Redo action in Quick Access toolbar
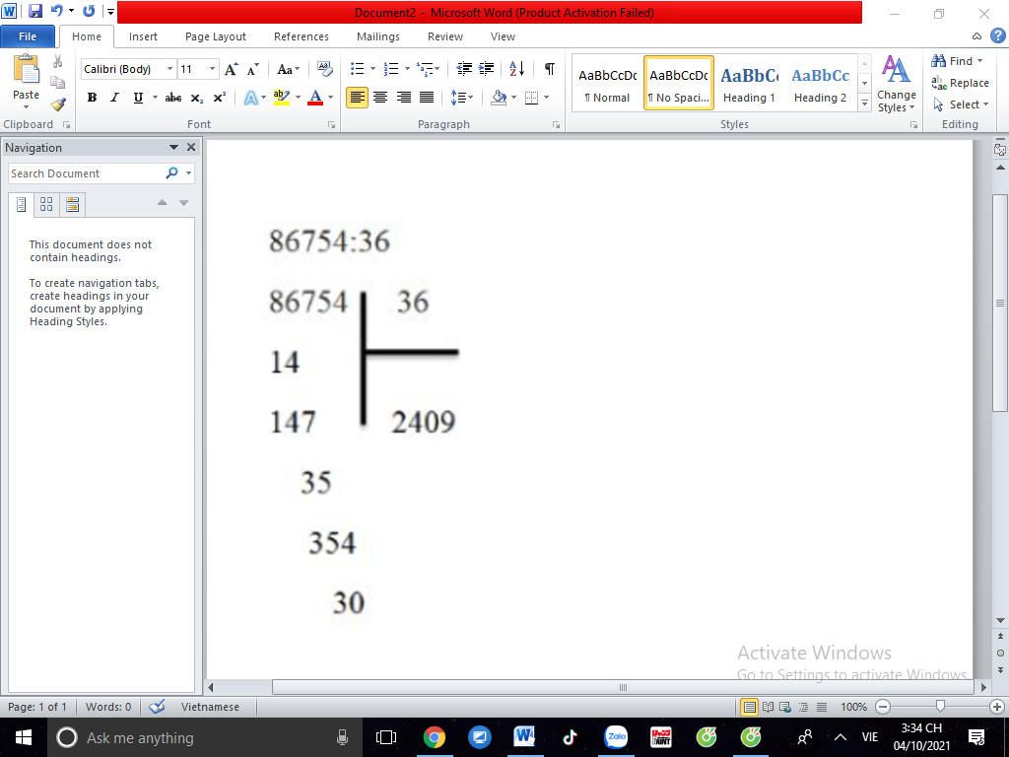The height and width of the screenshot is (757, 1009). coord(89,11)
